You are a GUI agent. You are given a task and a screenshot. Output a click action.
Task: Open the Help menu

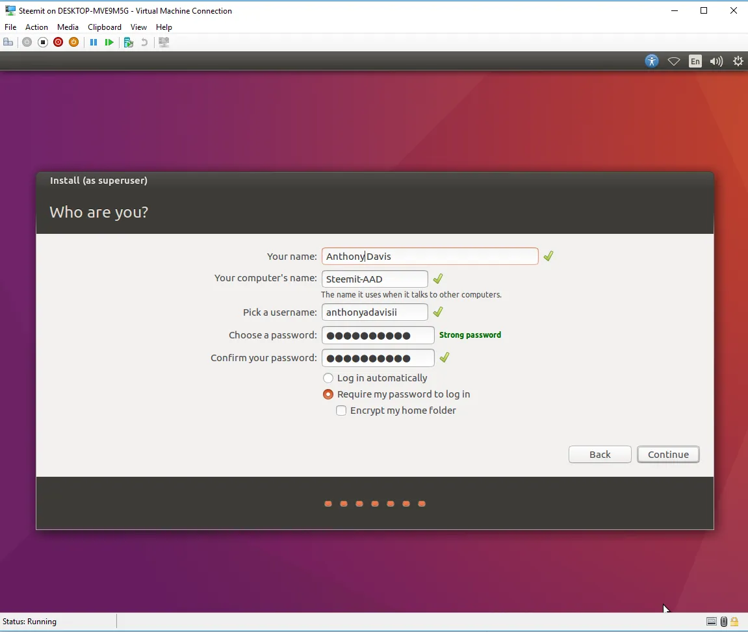pyautogui.click(x=164, y=27)
